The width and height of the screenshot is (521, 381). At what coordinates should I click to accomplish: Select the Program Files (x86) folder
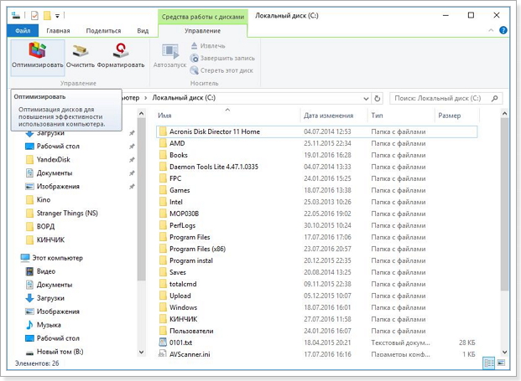coord(196,249)
